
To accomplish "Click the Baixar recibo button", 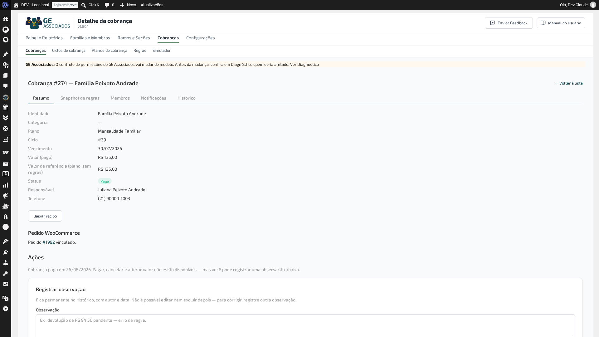I will pyautogui.click(x=45, y=216).
